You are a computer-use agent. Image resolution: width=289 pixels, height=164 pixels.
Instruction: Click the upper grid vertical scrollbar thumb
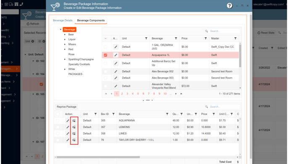[240, 56]
